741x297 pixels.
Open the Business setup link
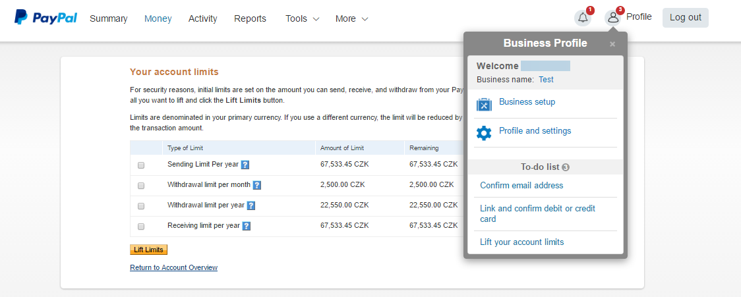pos(527,101)
